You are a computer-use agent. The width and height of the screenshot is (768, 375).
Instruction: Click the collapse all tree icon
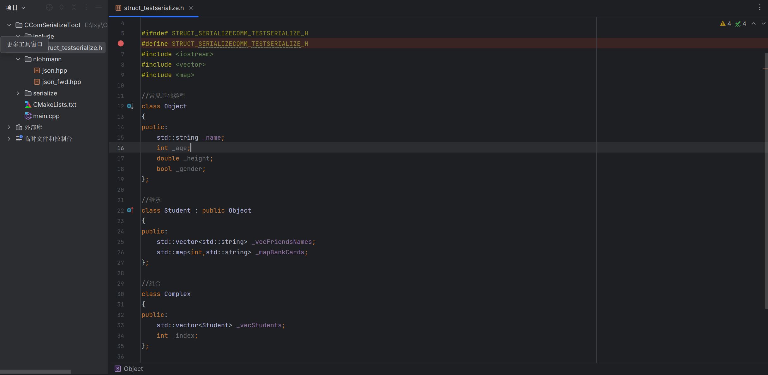[x=74, y=7]
